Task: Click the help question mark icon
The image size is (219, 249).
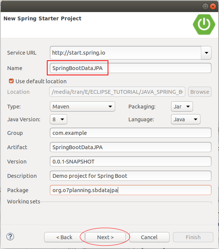Action: coord(10,237)
